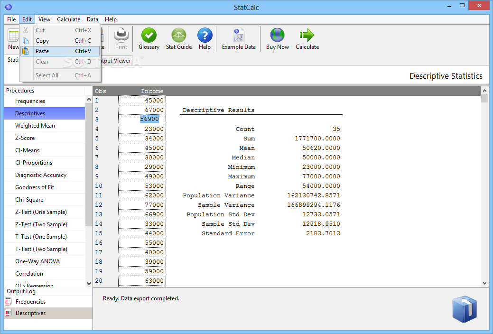Select the Weighted Mean procedure
Viewport: 493px width, 334px height.
[44, 125]
